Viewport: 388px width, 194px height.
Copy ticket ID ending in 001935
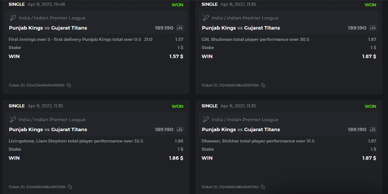(70, 187)
